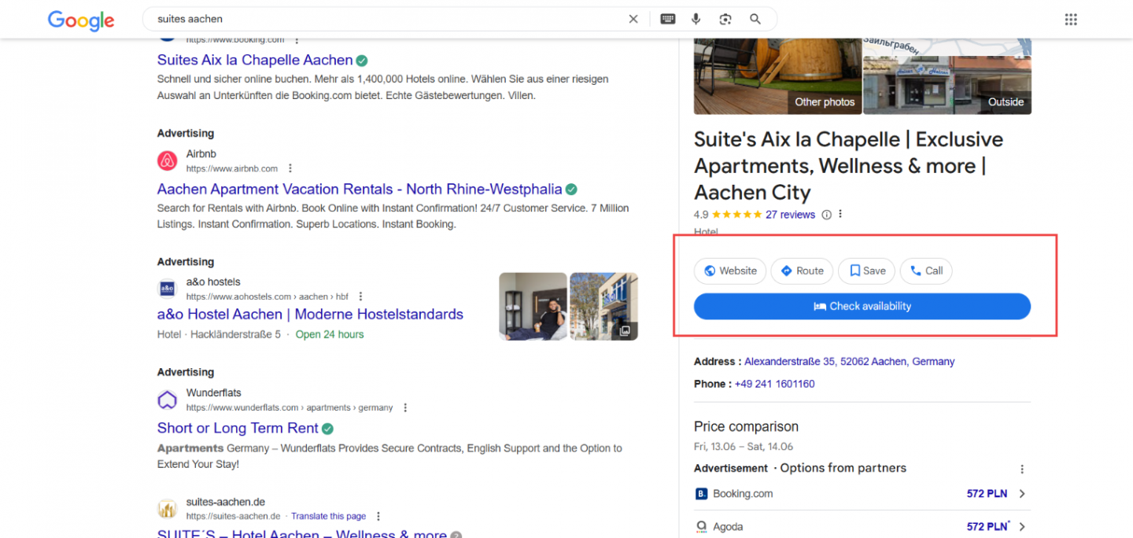The width and height of the screenshot is (1133, 538).
Task: View a&o hostel room photo thumbnail
Action: coord(533,306)
